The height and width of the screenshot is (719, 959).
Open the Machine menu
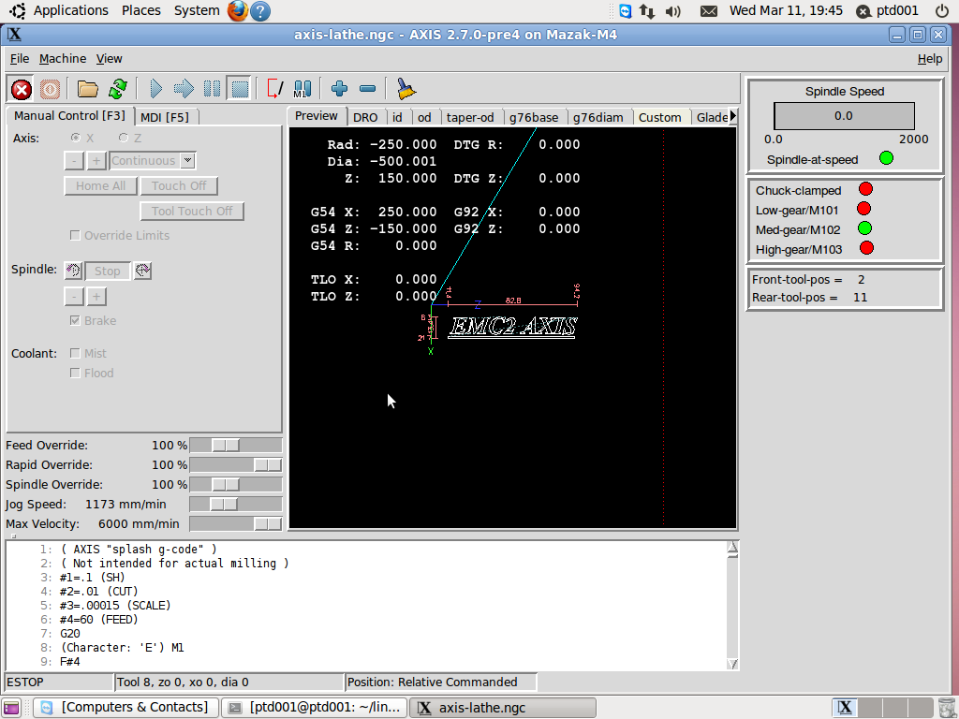[x=63, y=59]
